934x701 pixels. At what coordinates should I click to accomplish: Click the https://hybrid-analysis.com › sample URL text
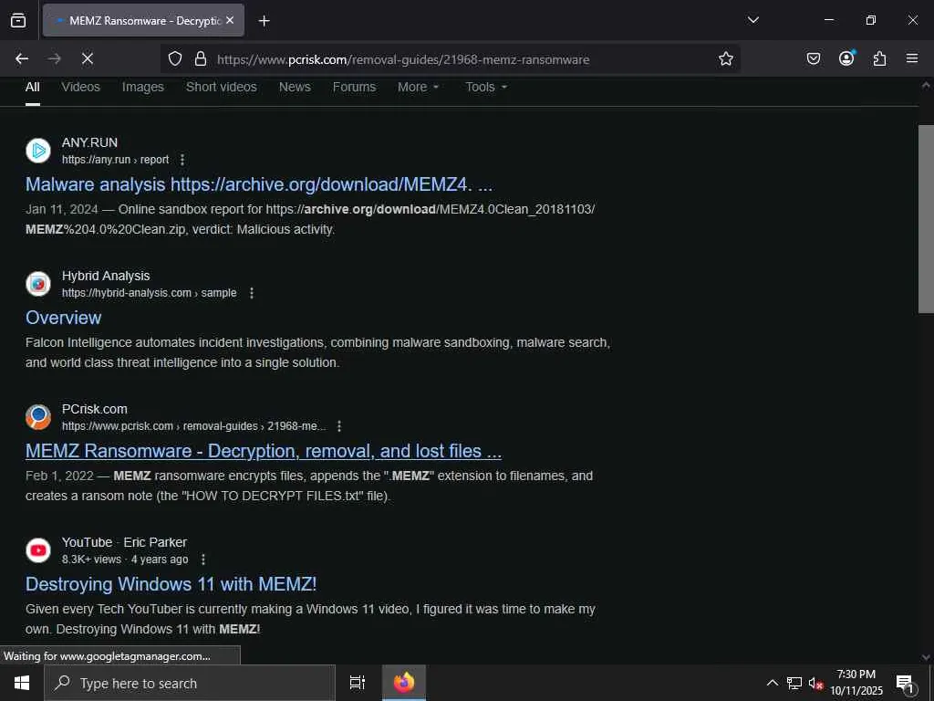(x=149, y=293)
